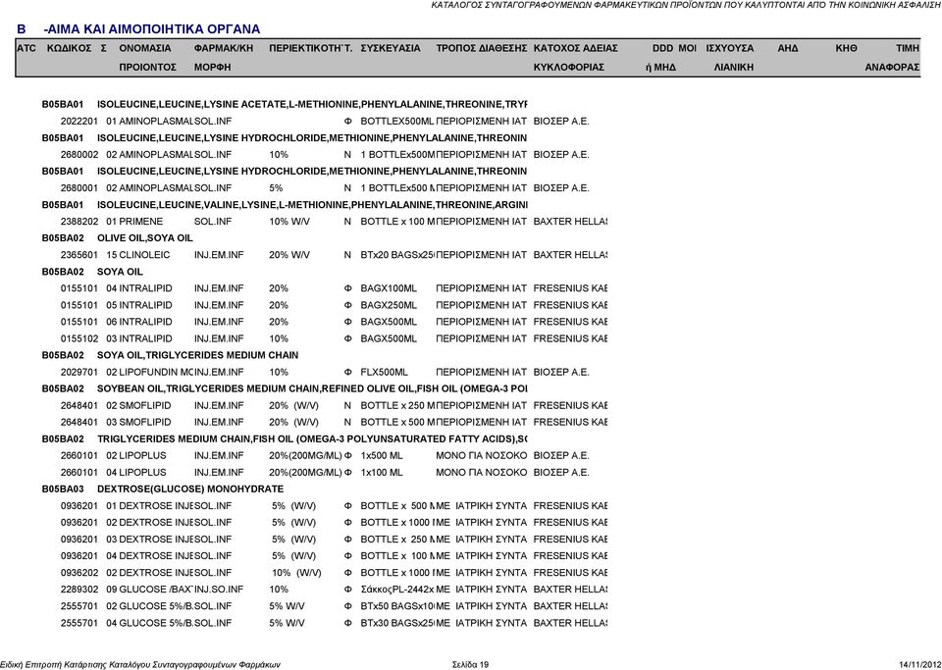
Task: Select the ΑΗΔ column header
Action: (788, 48)
